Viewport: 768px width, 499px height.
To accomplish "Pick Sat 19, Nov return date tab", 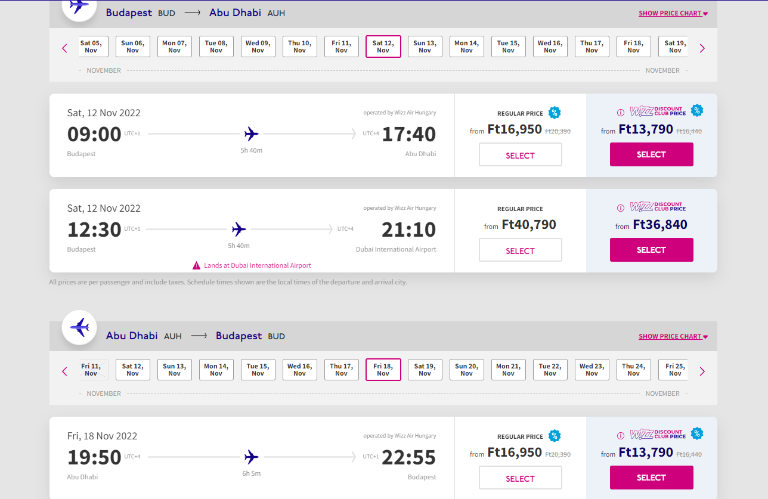I will tap(425, 370).
